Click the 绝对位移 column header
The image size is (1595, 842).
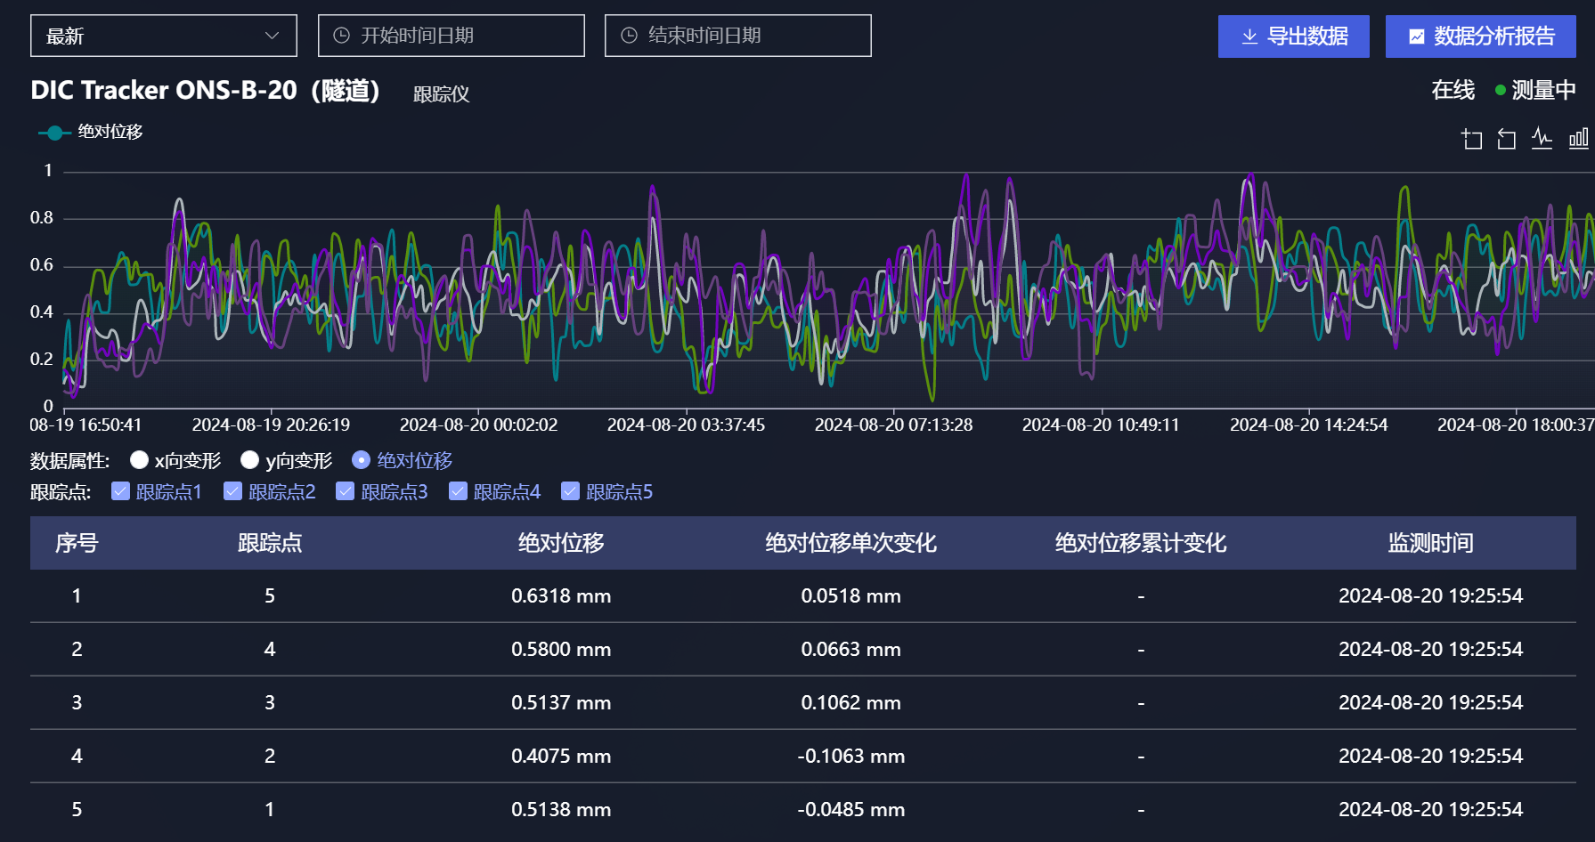(x=561, y=543)
